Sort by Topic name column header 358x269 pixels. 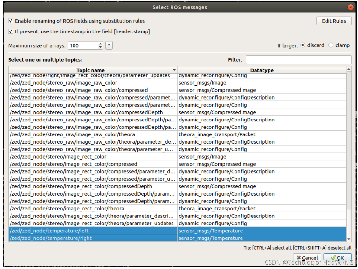click(x=93, y=70)
